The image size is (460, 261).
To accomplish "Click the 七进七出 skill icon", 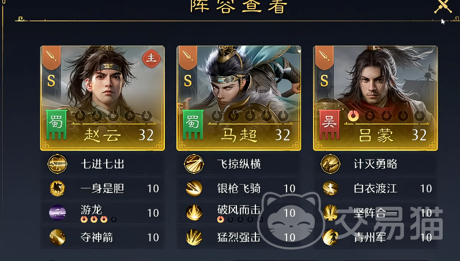I will [x=57, y=164].
